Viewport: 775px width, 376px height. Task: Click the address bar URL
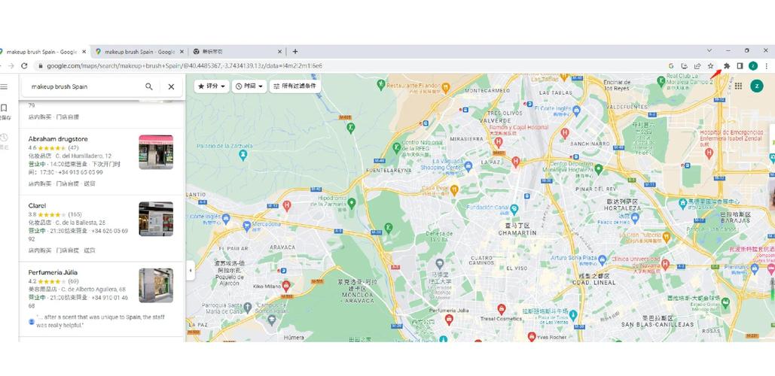tap(185, 65)
